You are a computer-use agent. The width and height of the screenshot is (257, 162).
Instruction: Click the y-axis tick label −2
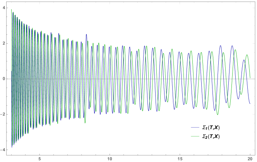(3, 114)
